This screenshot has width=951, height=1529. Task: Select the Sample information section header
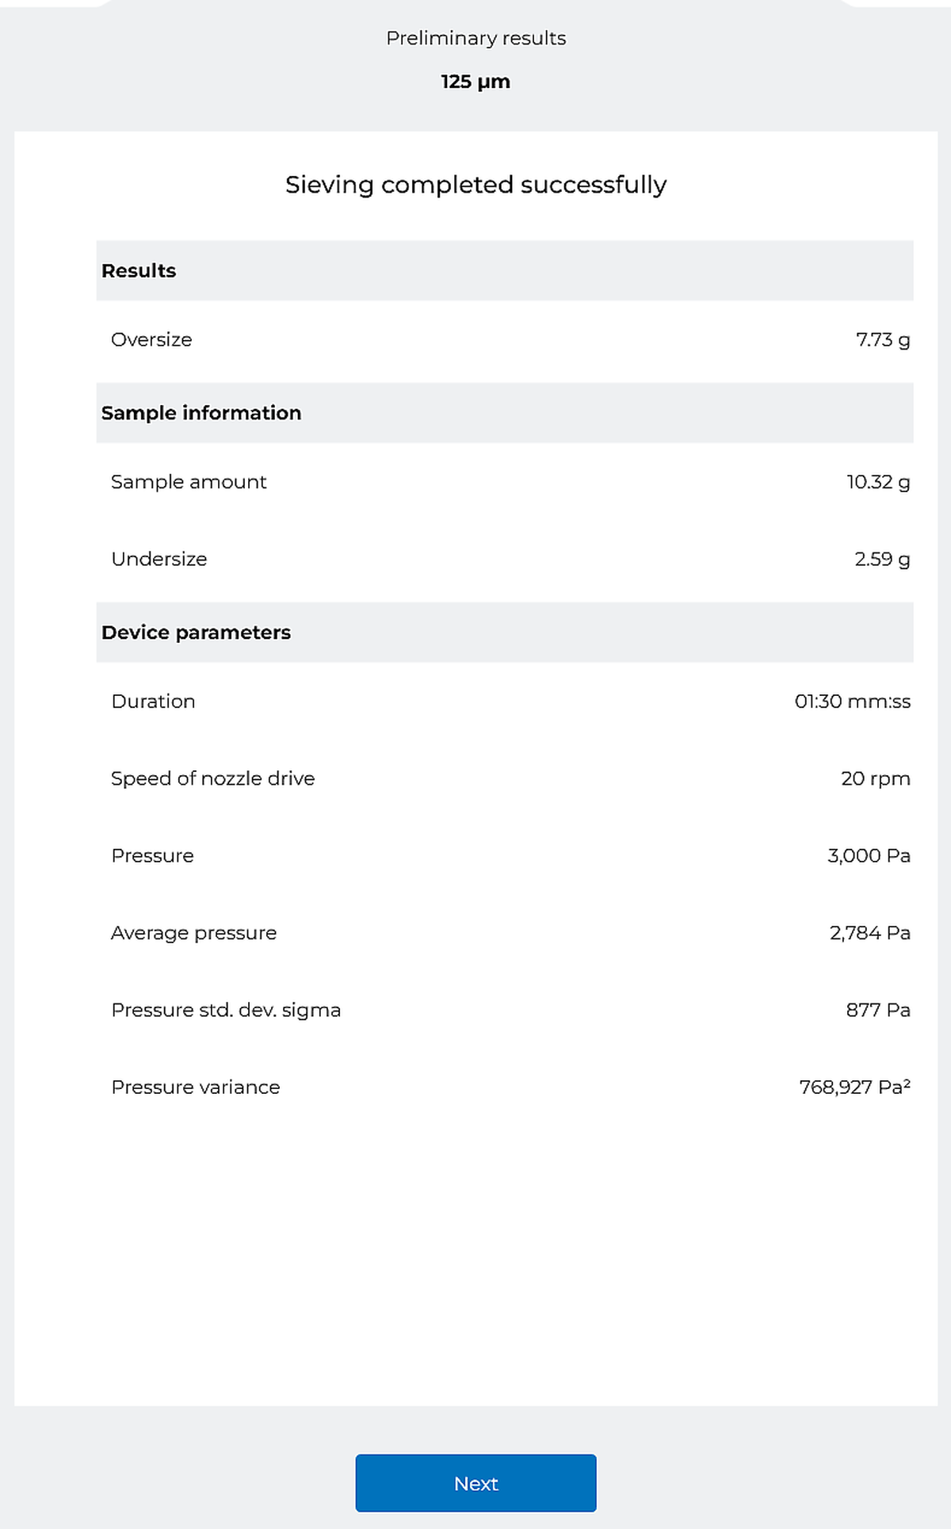[201, 413]
